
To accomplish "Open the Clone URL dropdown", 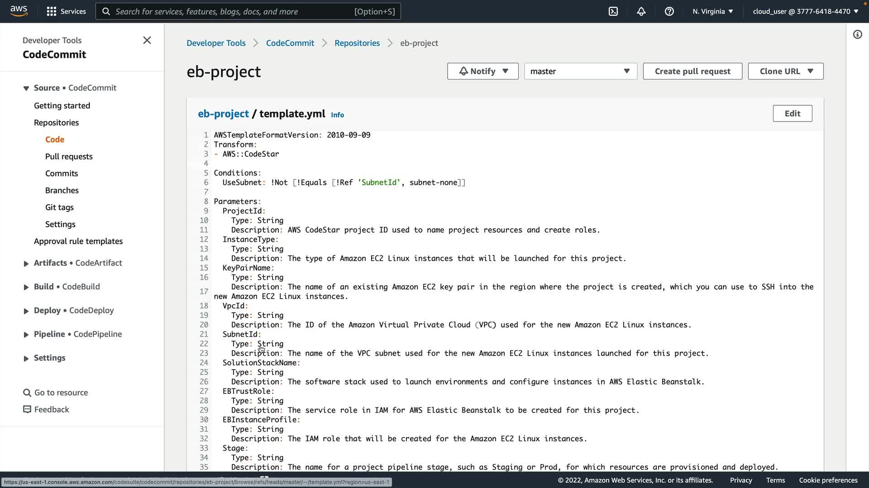I will click(x=785, y=71).
